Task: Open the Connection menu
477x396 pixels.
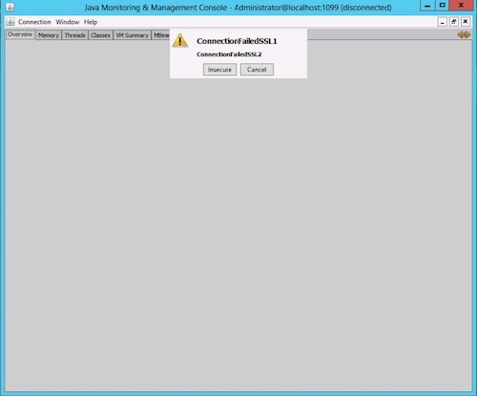Action: point(34,22)
